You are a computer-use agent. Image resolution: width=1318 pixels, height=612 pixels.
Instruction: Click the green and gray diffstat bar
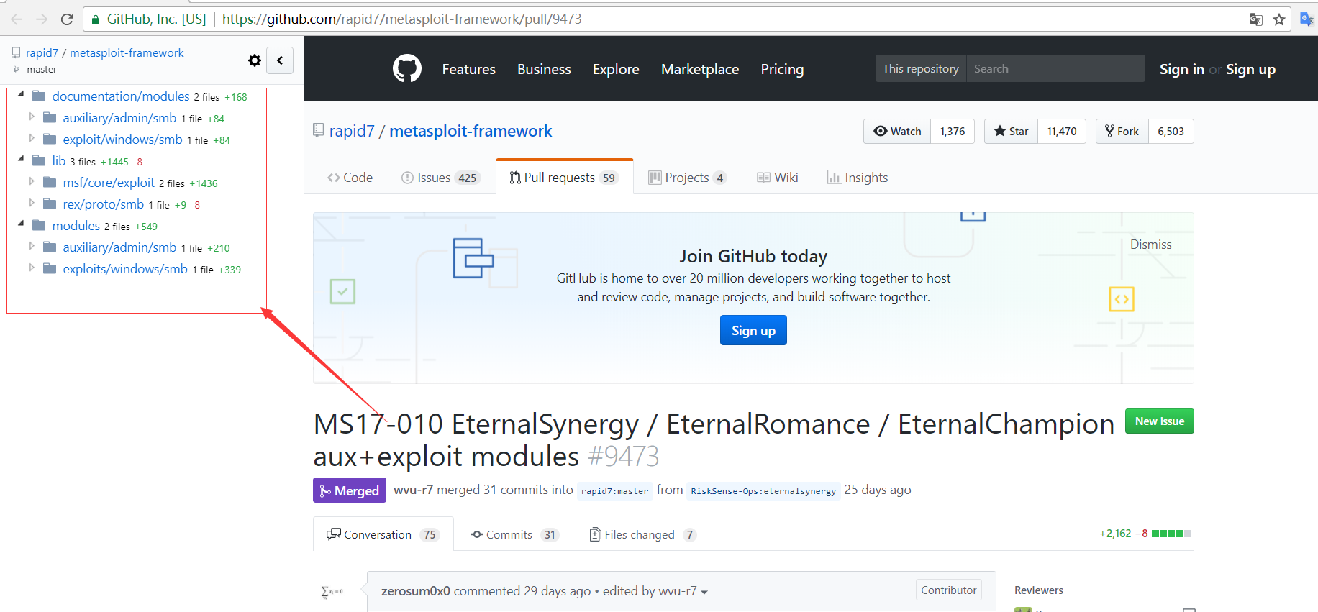1171,534
